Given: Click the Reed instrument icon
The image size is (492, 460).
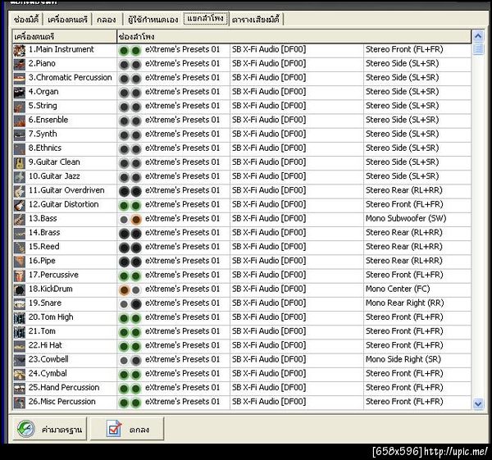Looking at the screenshot, I should (20, 248).
